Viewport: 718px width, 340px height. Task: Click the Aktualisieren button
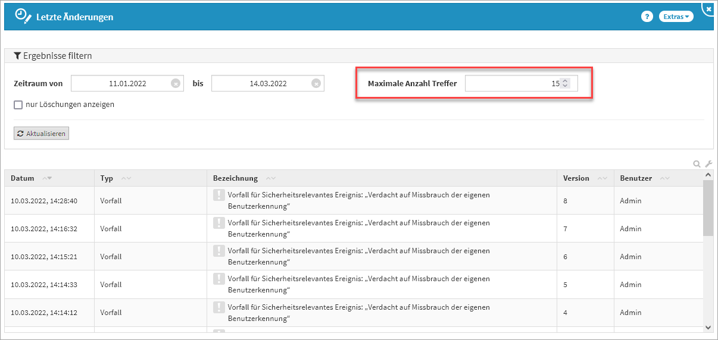pos(42,134)
